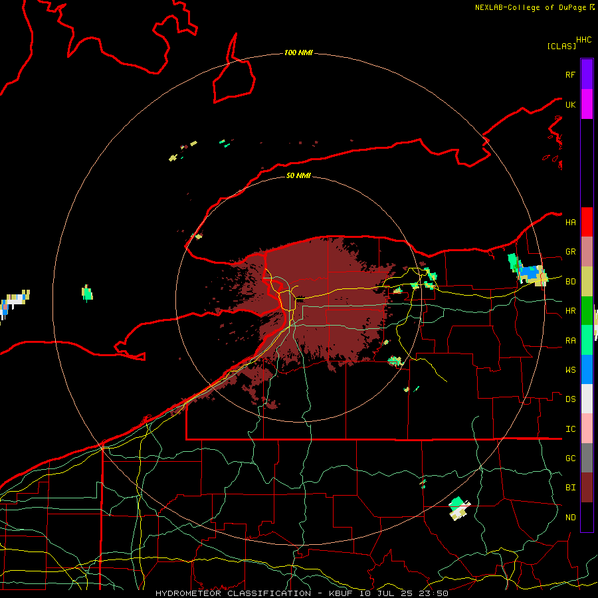Click the 'WS' legend label
The image size is (598, 598).
pyautogui.click(x=570, y=370)
